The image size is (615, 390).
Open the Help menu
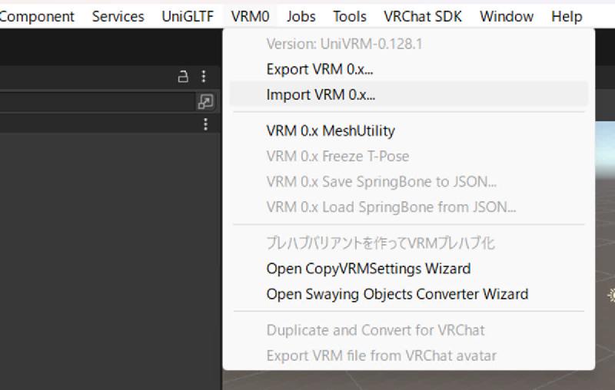tap(567, 16)
